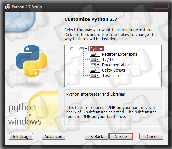Screen dimensions: 172x149
Task: Click the Register Extensions drive icon
Action: pos(93,54)
